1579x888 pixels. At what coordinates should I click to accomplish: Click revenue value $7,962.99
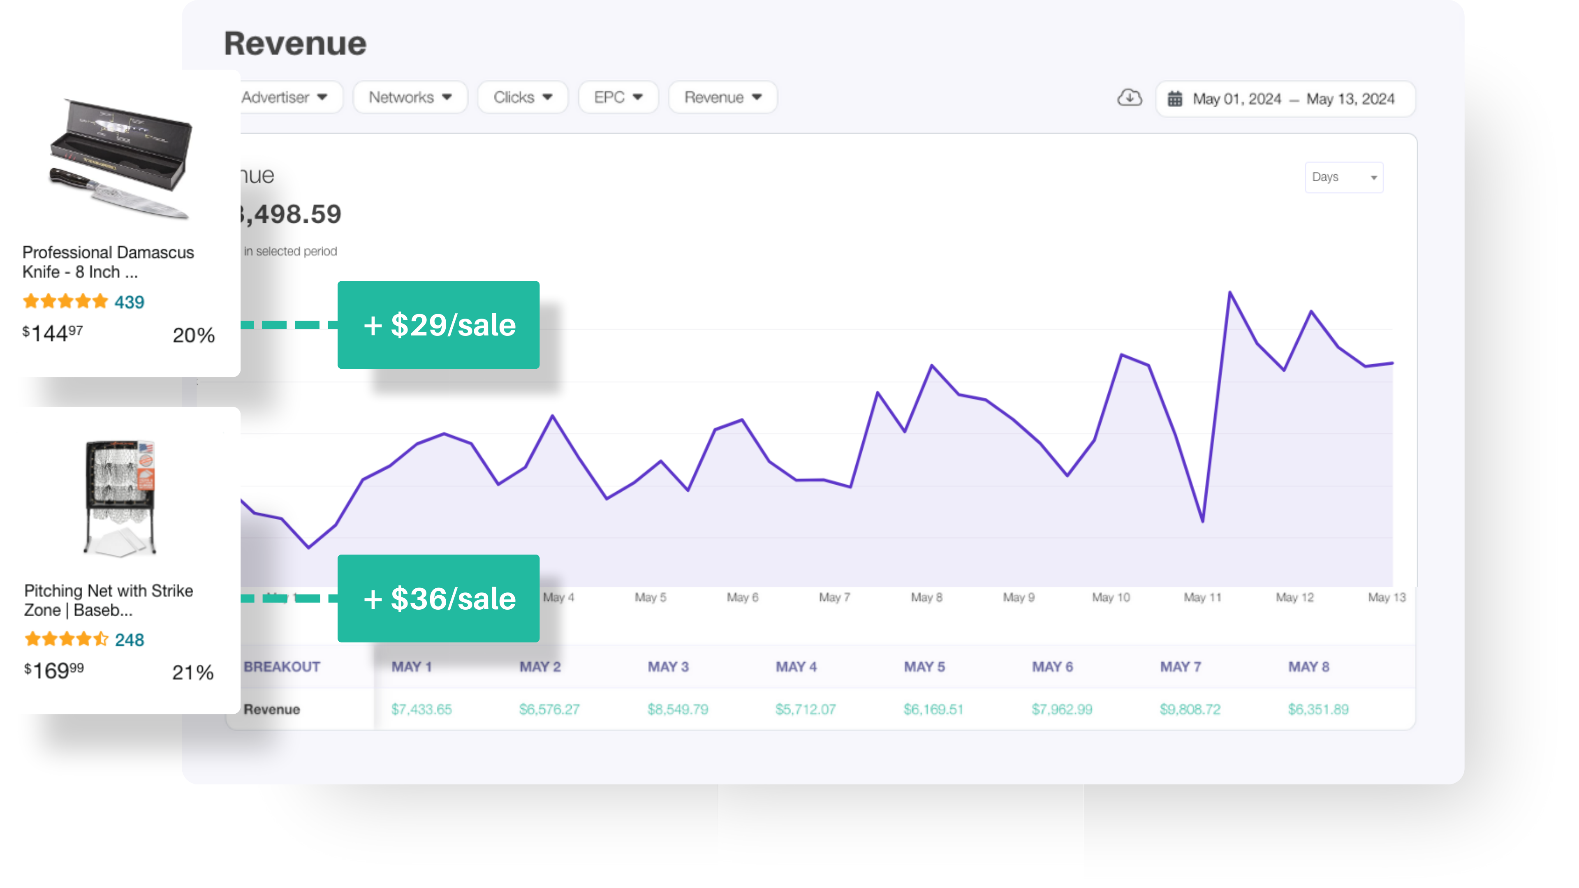coord(1062,709)
